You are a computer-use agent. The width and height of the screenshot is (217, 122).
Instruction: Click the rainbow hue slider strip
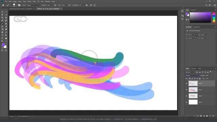coord(214,18)
